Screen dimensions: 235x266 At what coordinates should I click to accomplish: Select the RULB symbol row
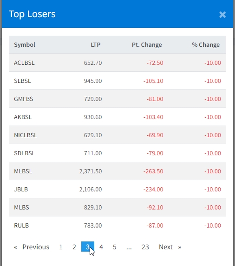[x=117, y=225]
